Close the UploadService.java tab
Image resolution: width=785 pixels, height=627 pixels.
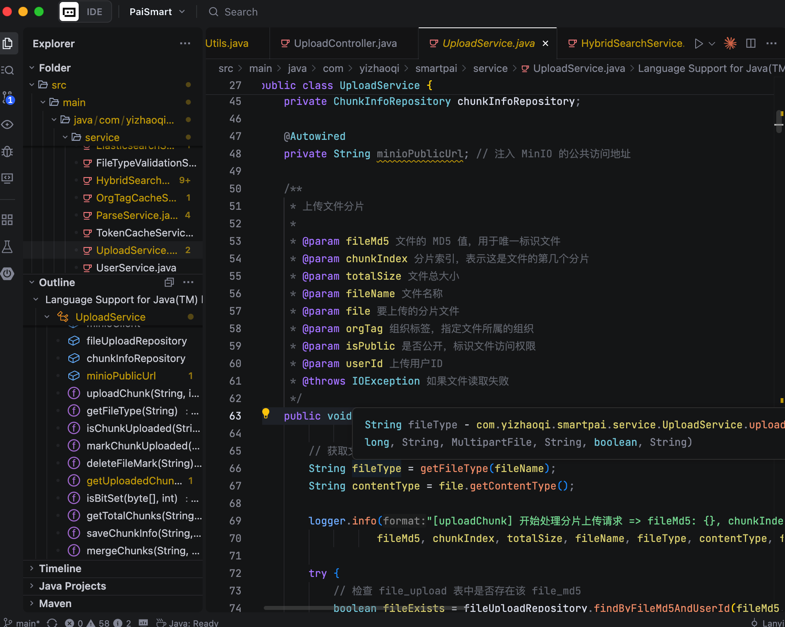click(545, 43)
